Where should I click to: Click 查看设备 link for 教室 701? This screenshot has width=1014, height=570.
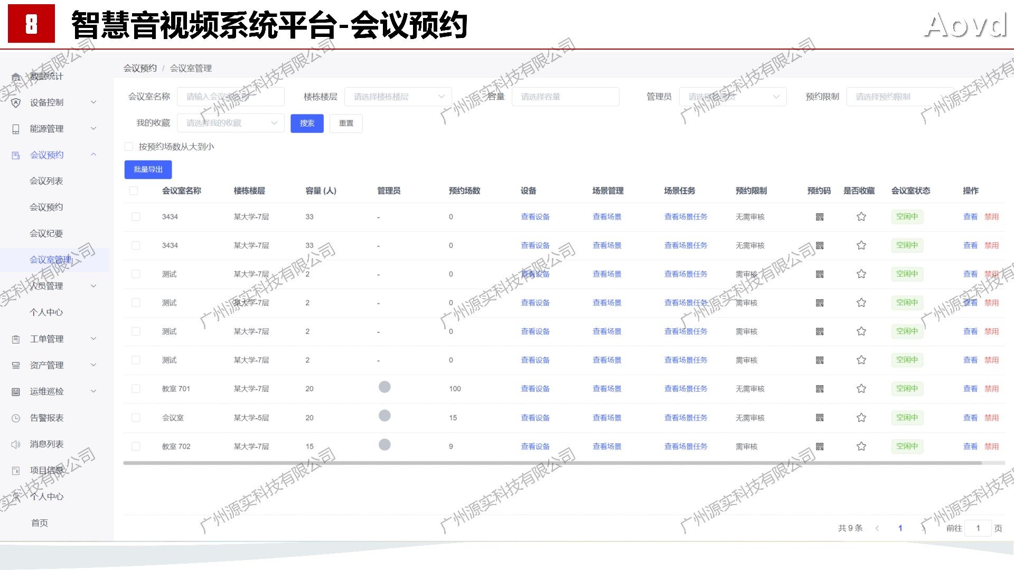[535, 389]
